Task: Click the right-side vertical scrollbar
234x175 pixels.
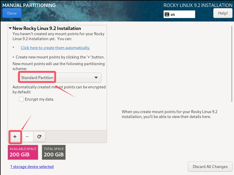Action: point(232,64)
